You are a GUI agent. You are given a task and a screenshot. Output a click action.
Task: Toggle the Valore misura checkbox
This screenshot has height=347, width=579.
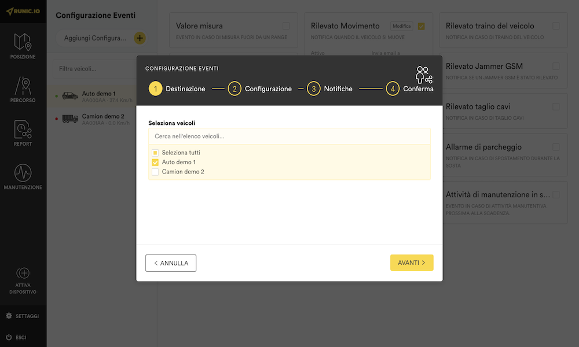pyautogui.click(x=286, y=26)
